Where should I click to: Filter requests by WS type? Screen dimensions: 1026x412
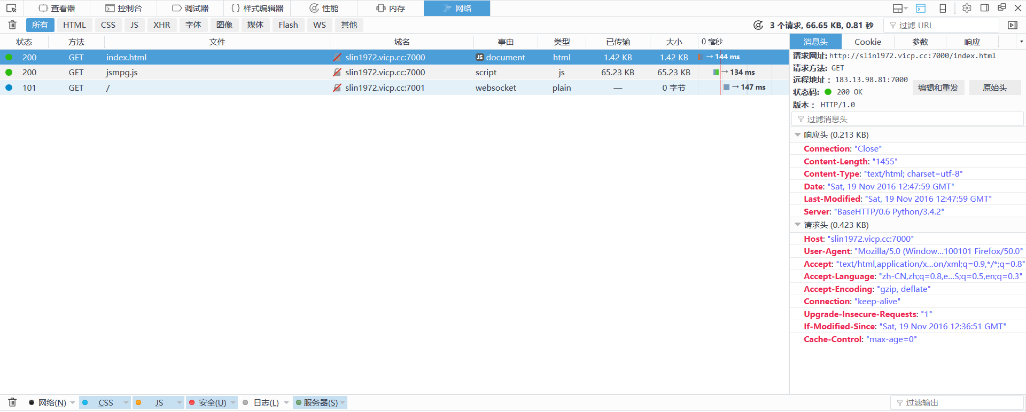(320, 25)
